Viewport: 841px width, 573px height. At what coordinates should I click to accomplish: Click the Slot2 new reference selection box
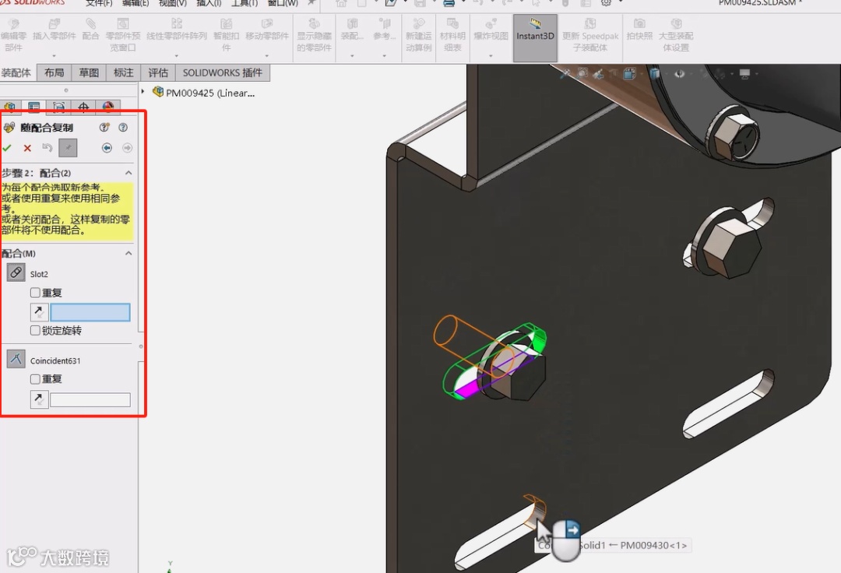pyautogui.click(x=90, y=312)
